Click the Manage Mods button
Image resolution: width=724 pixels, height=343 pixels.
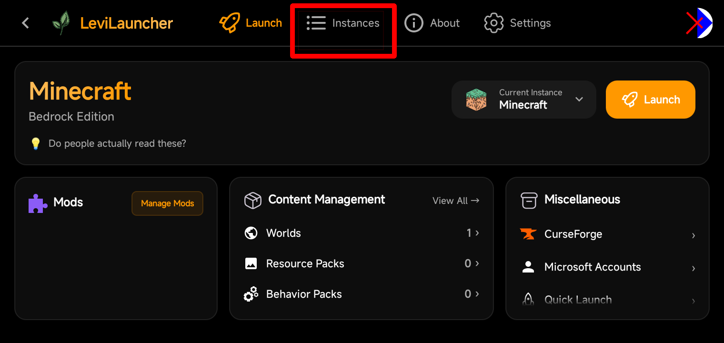coord(168,203)
